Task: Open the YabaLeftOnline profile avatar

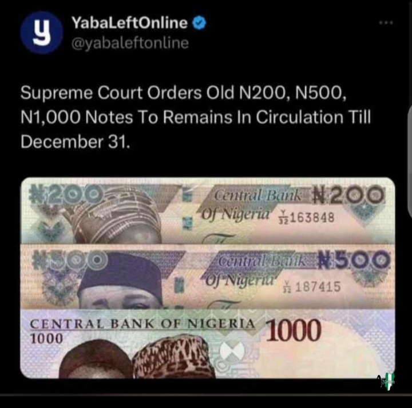Action: click(x=42, y=33)
